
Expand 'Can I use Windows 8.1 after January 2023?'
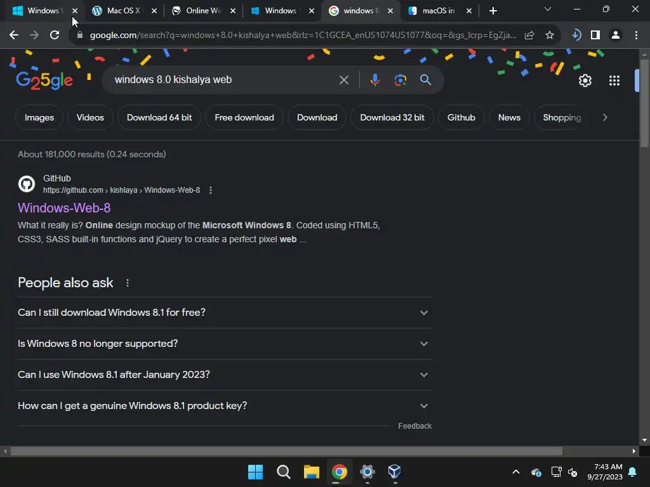pos(224,375)
